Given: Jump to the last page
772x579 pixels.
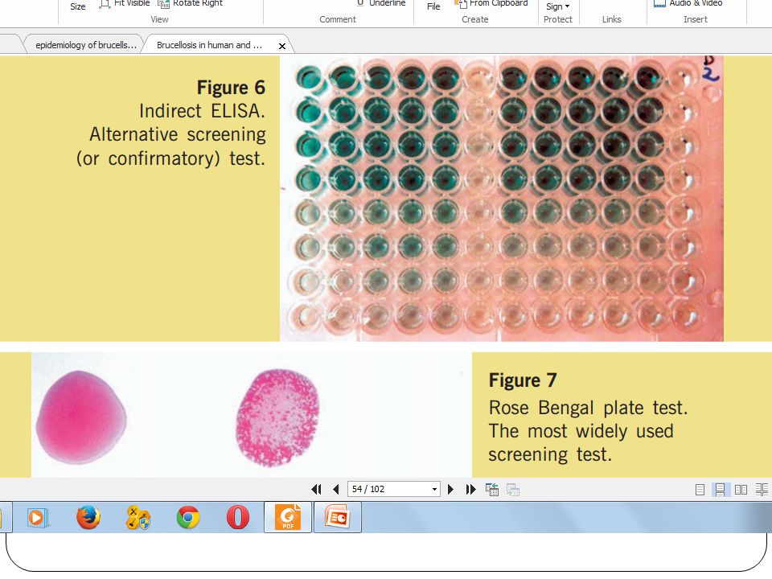Looking at the screenshot, I should (471, 490).
